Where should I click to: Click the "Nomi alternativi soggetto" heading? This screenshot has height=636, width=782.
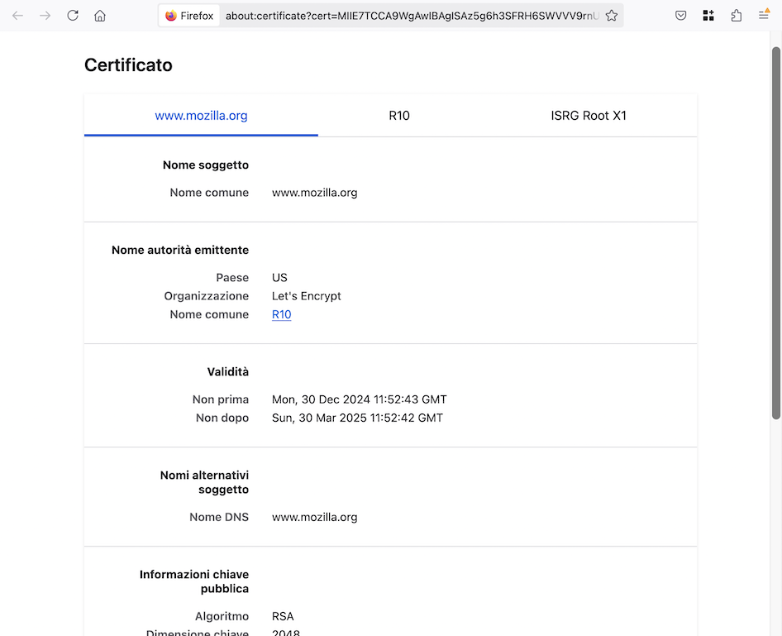click(204, 482)
